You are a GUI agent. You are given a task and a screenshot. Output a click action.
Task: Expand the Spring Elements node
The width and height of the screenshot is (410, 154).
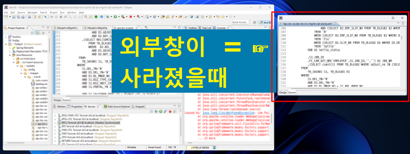(x=10, y=48)
